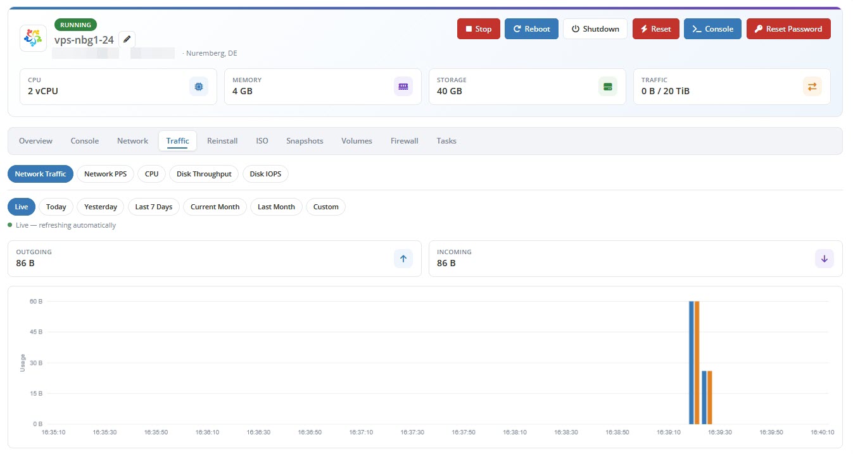This screenshot has height=454, width=853.
Task: Click the tall blue traffic bar
Action: point(692,362)
